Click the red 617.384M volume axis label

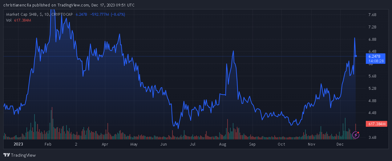pyautogui.click(x=375, y=124)
